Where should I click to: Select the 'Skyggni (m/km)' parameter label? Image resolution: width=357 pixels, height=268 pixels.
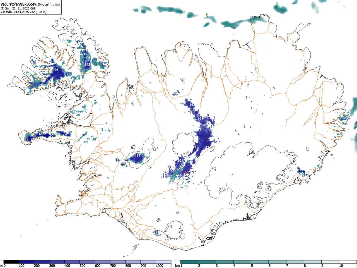49,4
